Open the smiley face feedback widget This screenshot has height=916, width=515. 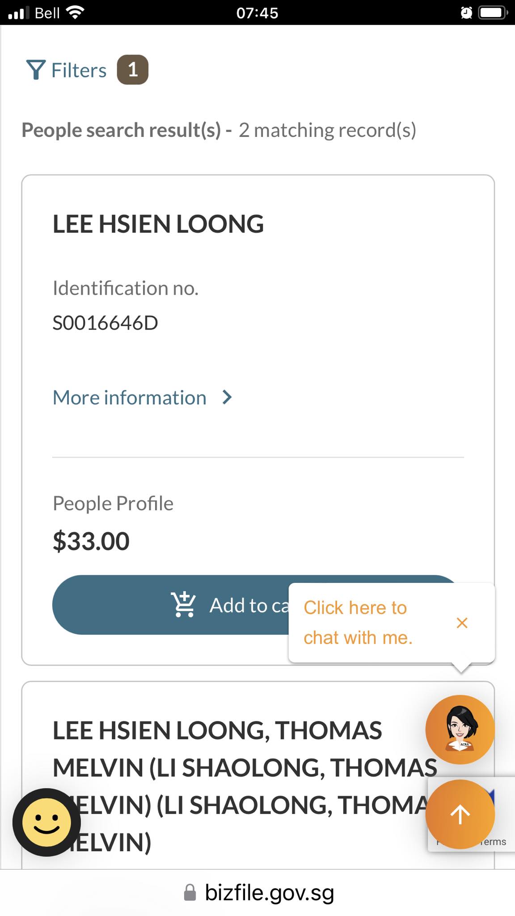coord(46,822)
